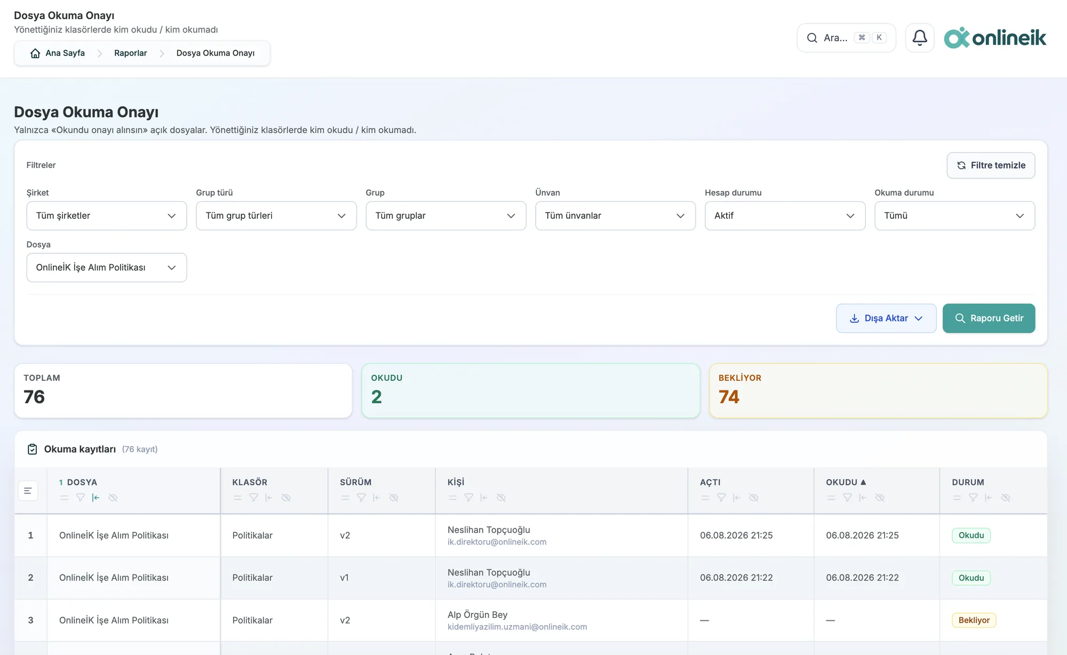The image size is (1067, 655).
Task: Pin the AÇTI column with its pin icon
Action: (737, 498)
